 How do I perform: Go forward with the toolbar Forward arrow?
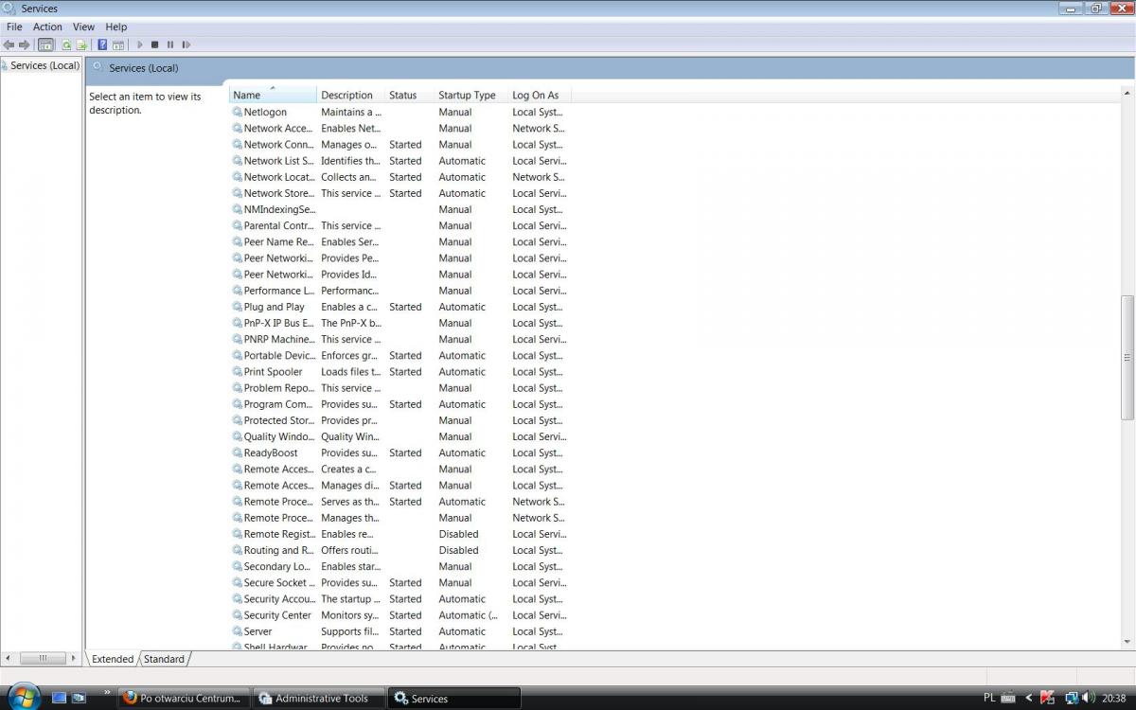[x=25, y=44]
